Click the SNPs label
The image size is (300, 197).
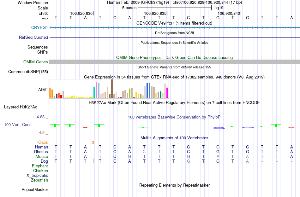pyautogui.click(x=43, y=52)
